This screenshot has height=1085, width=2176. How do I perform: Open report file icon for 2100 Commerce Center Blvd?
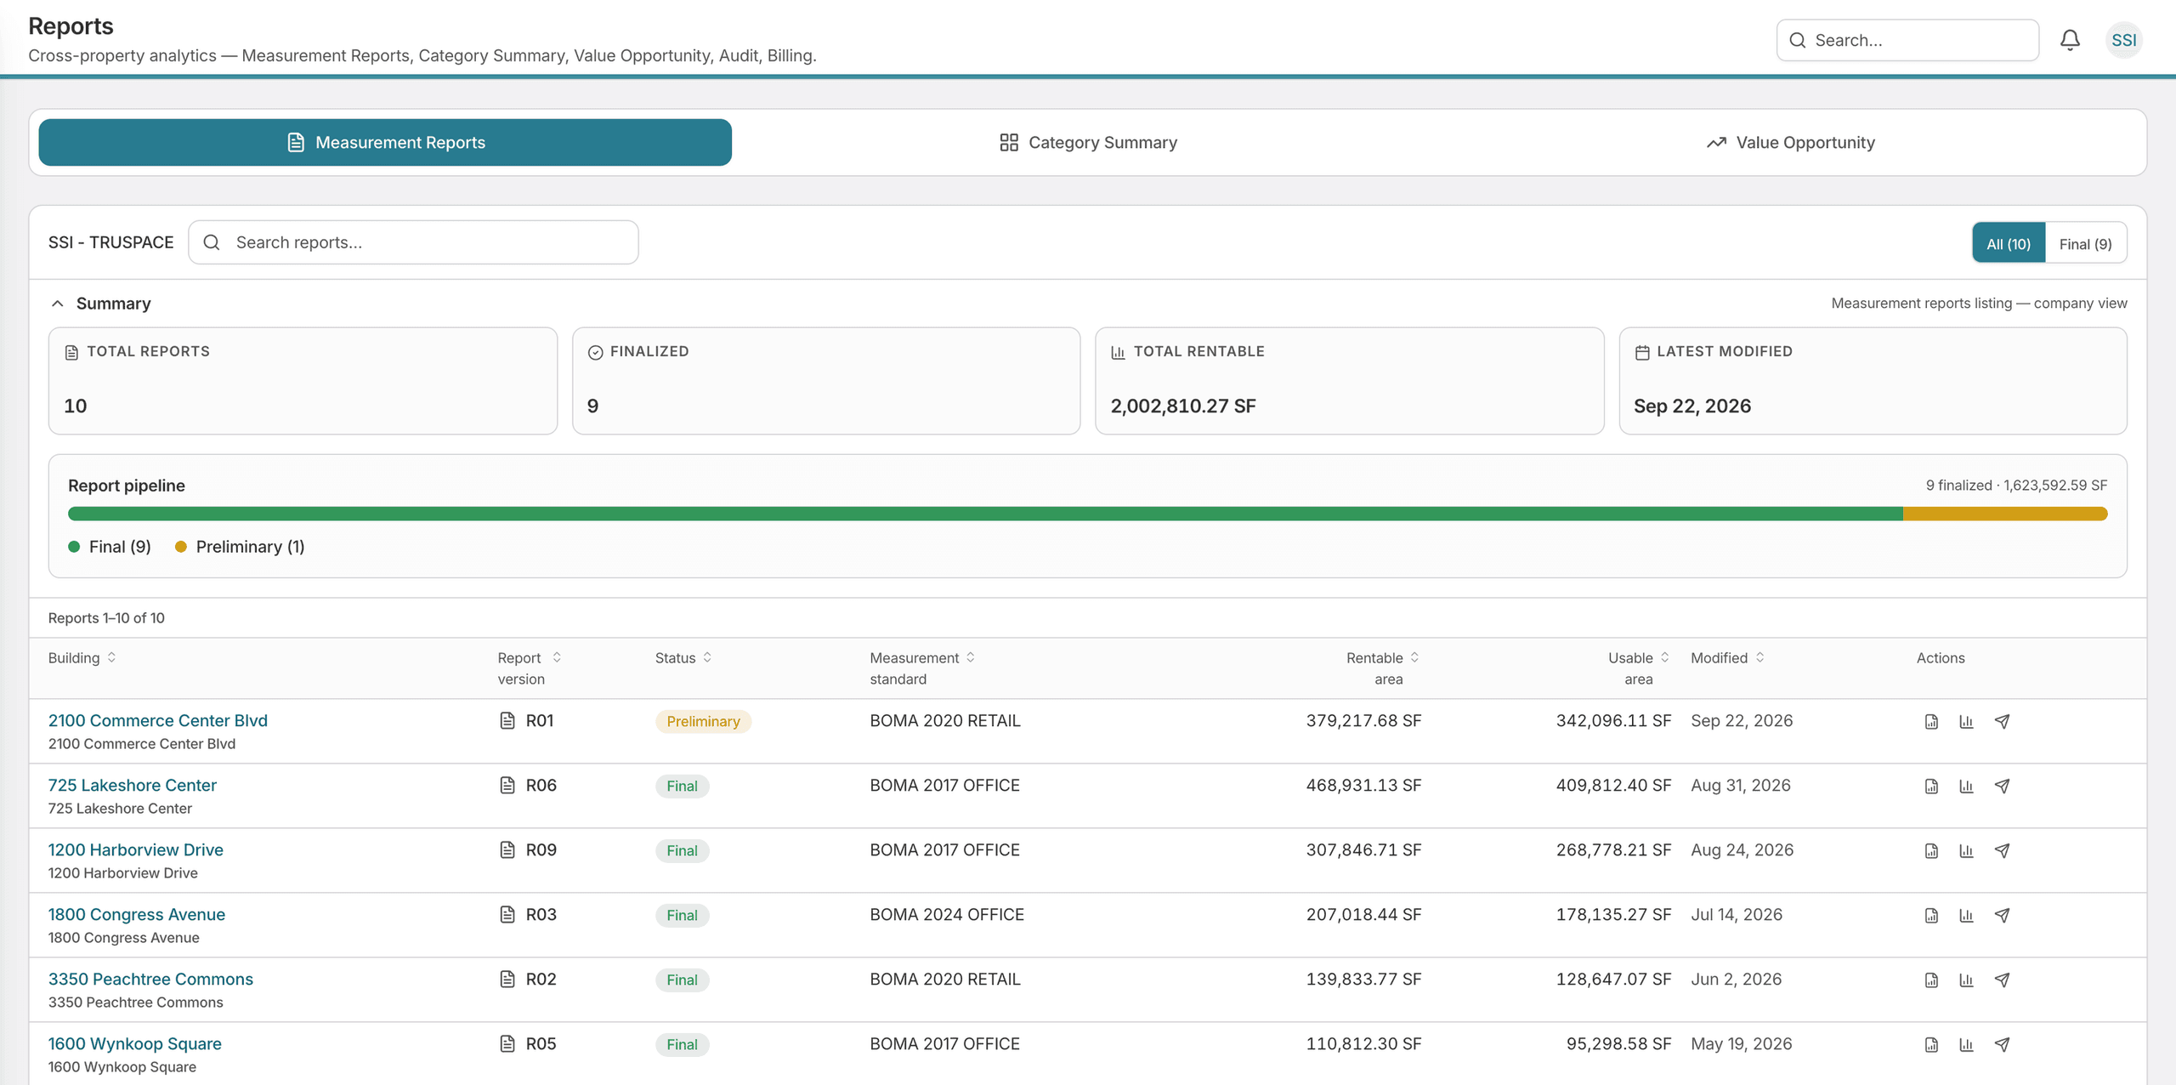click(1931, 721)
